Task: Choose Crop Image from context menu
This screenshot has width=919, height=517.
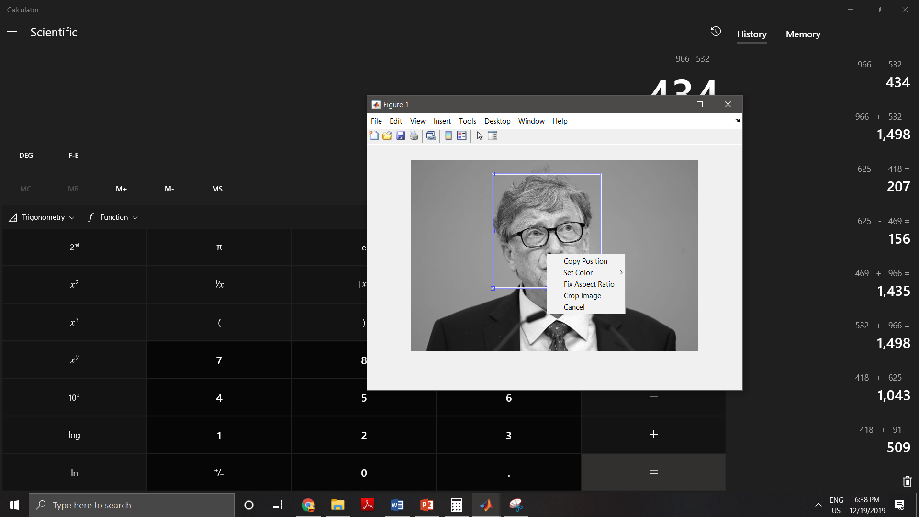Action: 582,296
